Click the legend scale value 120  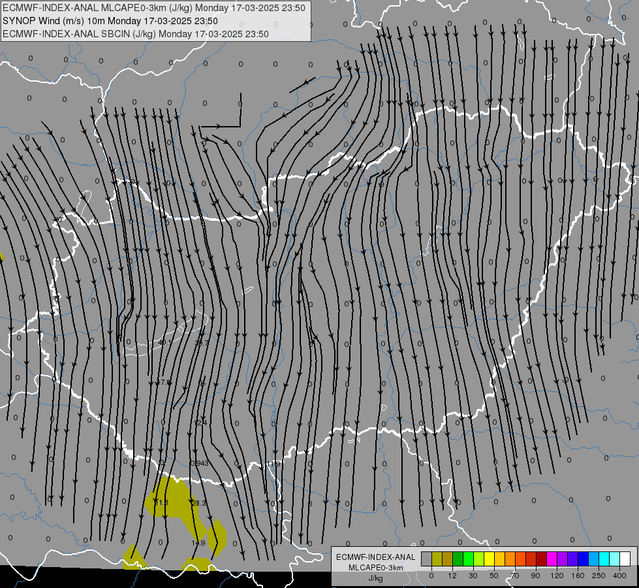pos(557,576)
